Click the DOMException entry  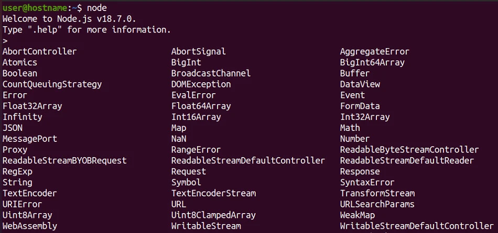201,84
